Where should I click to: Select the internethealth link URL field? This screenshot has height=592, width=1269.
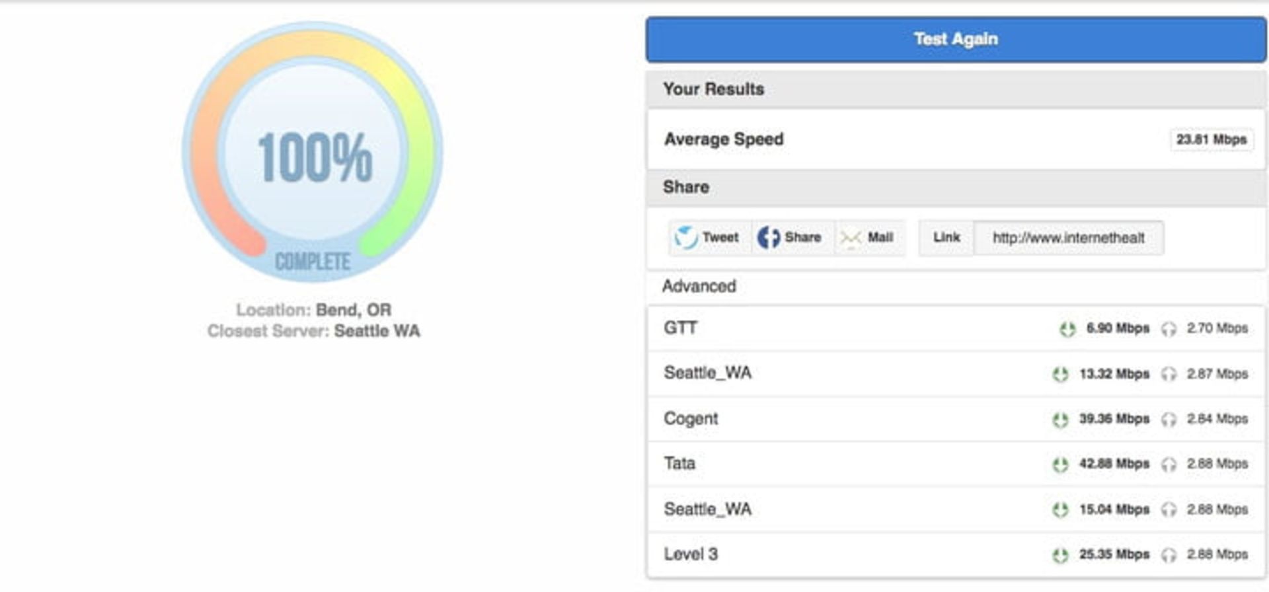tap(1068, 238)
